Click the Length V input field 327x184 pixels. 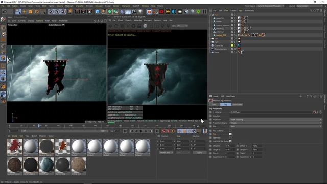pyautogui.click(x=258, y=150)
